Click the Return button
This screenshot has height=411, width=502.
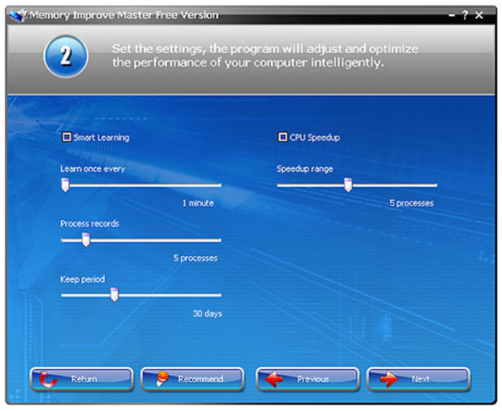click(x=81, y=379)
